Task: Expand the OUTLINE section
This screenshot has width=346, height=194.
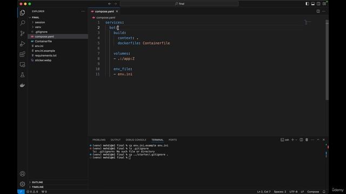Action: click(37, 182)
